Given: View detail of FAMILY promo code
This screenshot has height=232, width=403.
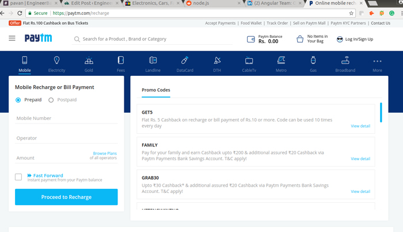Looking at the screenshot, I should coord(360,159).
